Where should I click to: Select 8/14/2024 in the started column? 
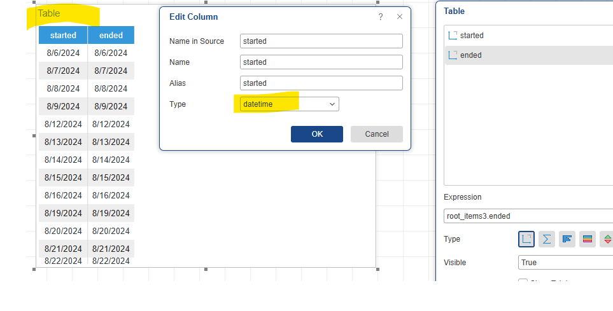pos(63,160)
